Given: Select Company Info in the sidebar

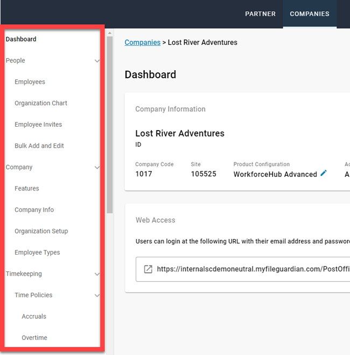Looking at the screenshot, I should tap(34, 210).
